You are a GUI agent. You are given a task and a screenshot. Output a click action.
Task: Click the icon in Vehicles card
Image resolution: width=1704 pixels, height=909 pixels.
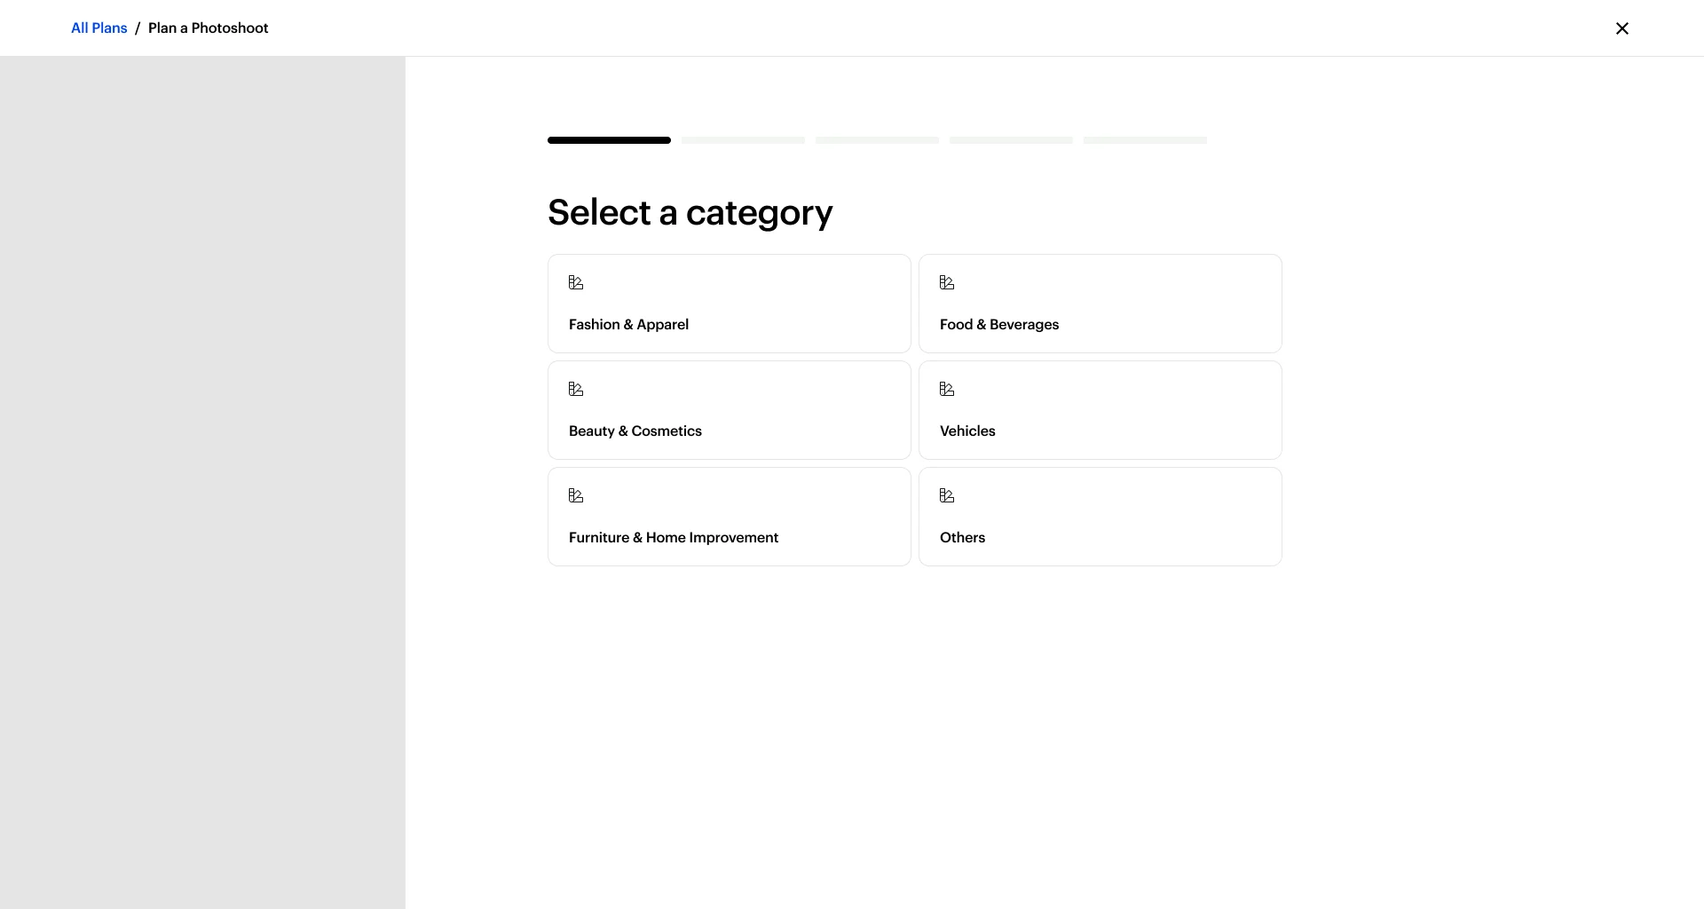pyautogui.click(x=947, y=389)
